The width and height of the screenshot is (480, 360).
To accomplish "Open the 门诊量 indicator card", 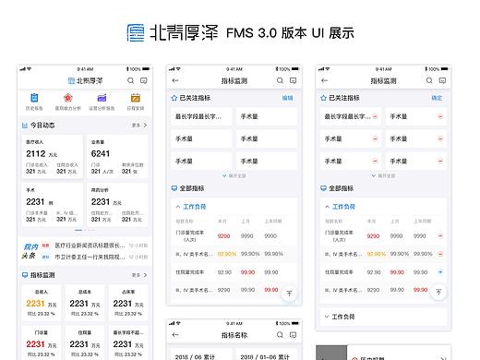I will click(x=42, y=342).
